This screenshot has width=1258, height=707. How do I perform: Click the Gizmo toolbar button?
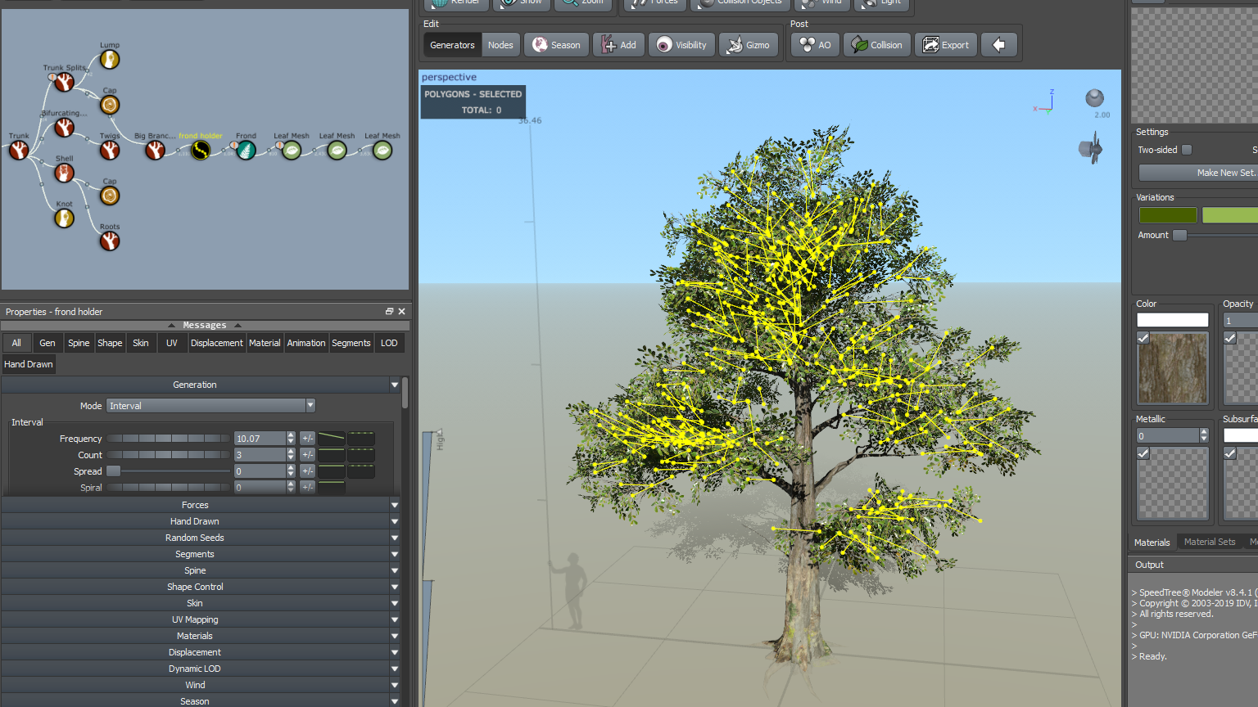pos(749,45)
